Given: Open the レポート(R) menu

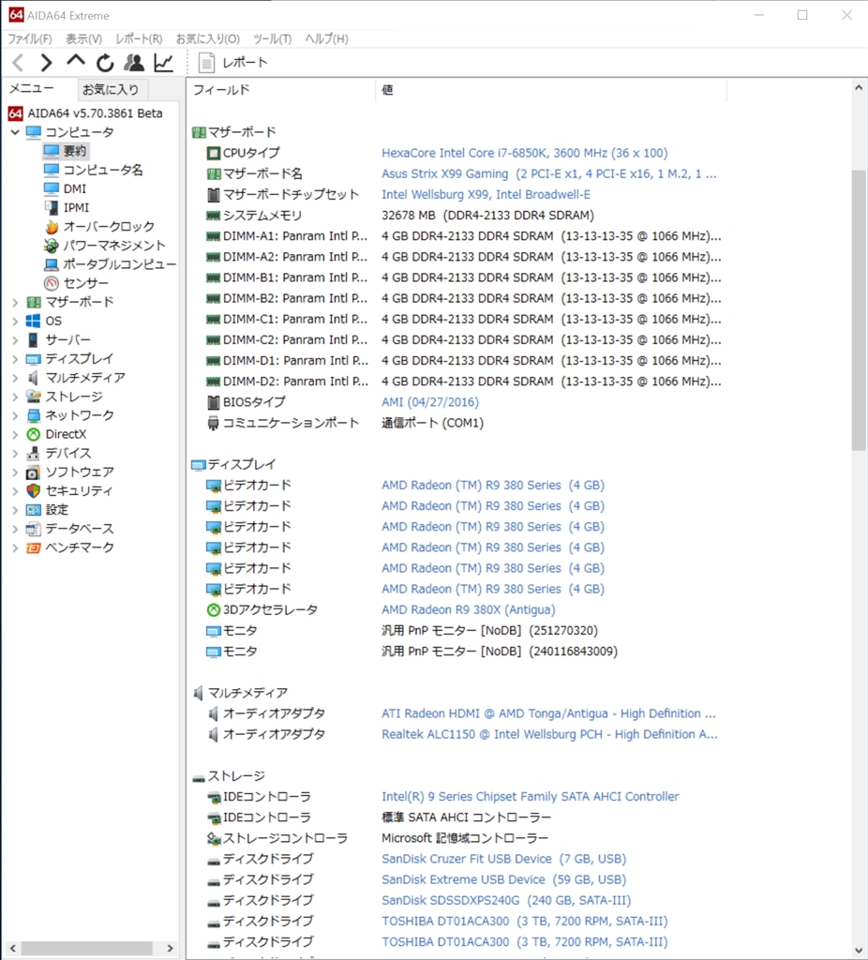Looking at the screenshot, I should point(139,38).
